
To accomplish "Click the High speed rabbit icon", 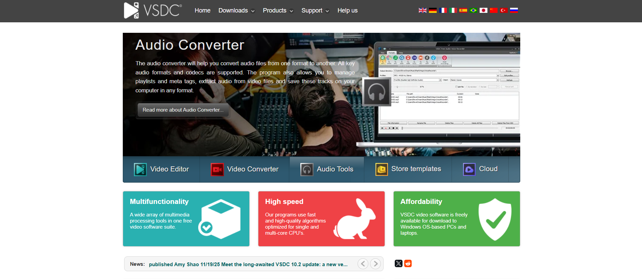I will coord(354,219).
